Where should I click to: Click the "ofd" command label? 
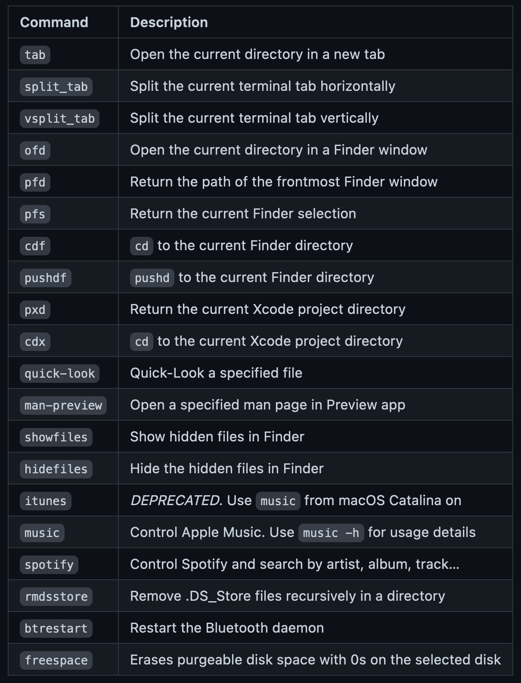pyautogui.click(x=35, y=150)
